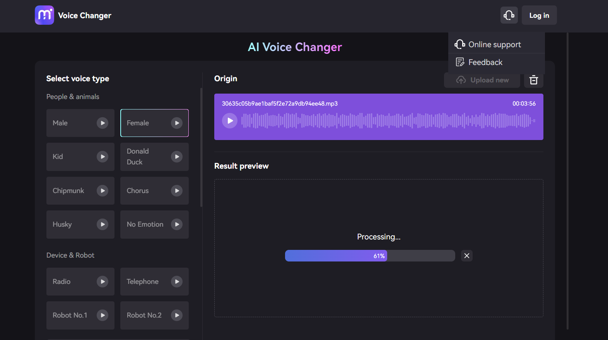The width and height of the screenshot is (608, 340).
Task: Select the Robot No.1 voice type
Action: point(80,315)
